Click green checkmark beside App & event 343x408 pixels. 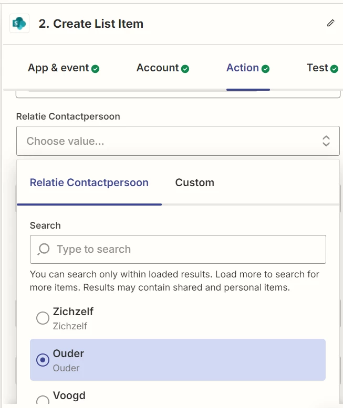[x=95, y=69]
